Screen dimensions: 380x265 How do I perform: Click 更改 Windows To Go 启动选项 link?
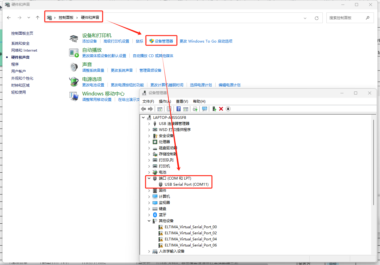206,41
